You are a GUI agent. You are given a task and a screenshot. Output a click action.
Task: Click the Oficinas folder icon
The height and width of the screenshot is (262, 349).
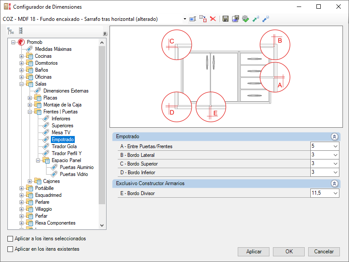point(30,77)
